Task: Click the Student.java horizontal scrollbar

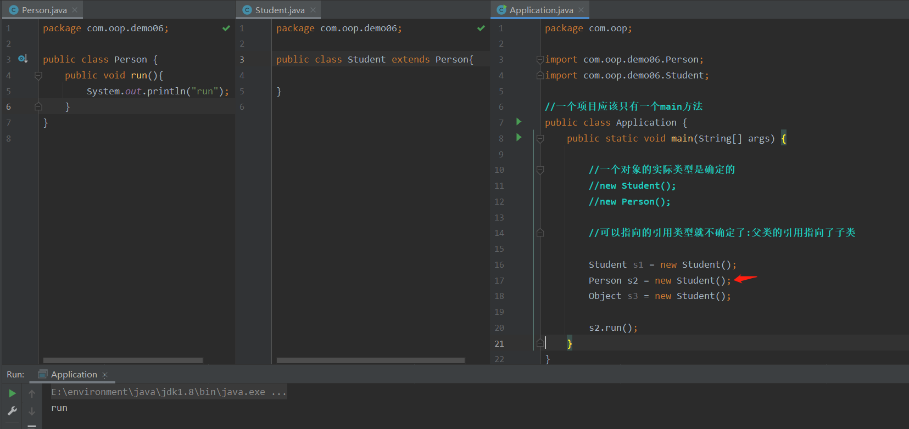Action: click(x=370, y=360)
